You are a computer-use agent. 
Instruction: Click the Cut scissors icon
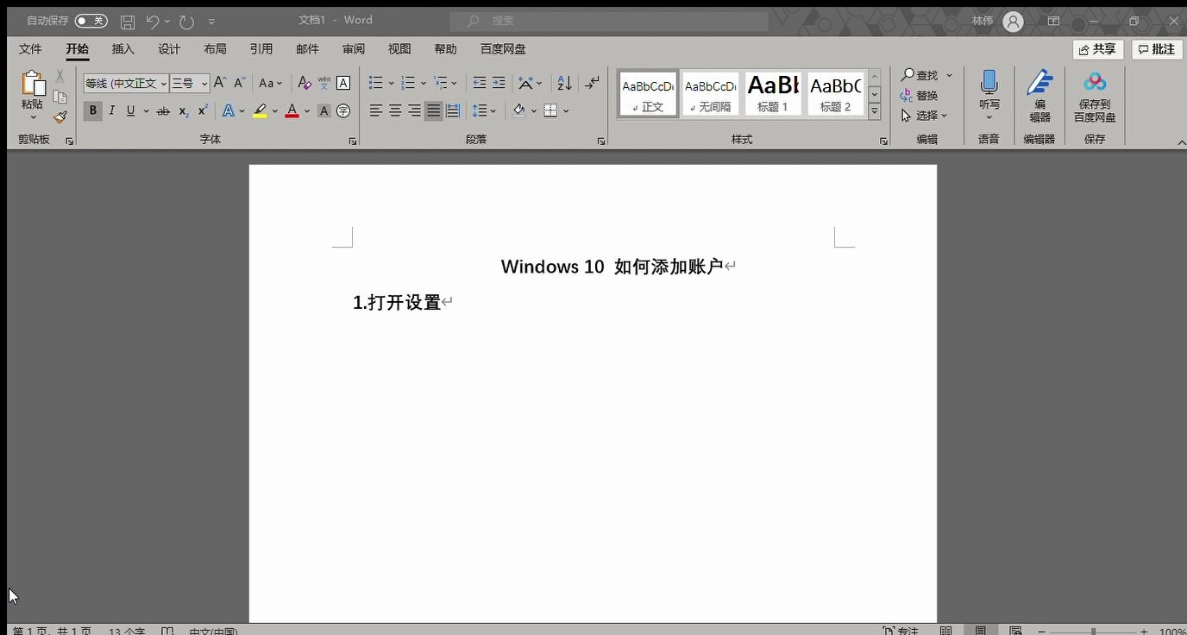[x=60, y=77]
